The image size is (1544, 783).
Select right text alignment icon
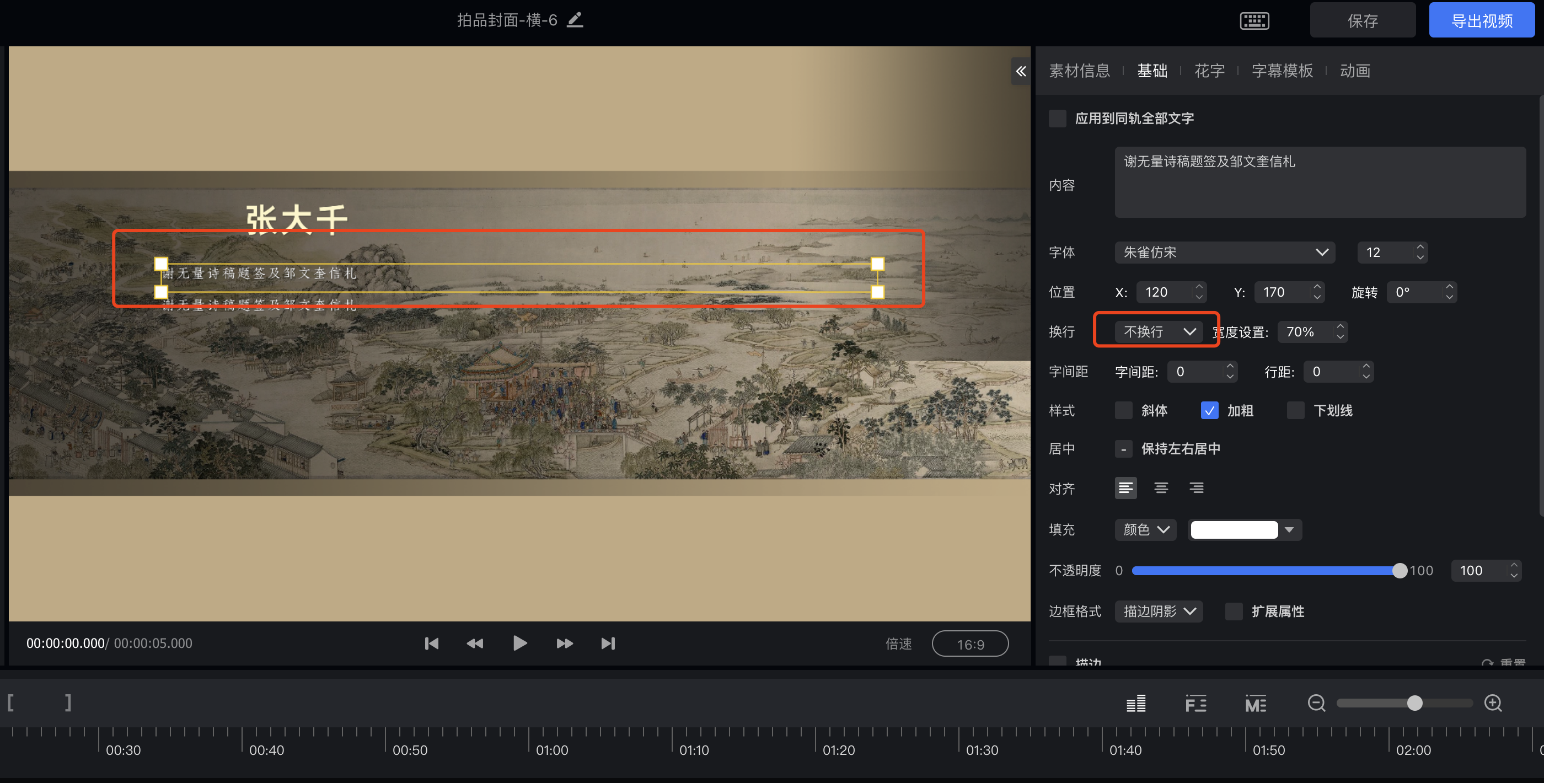[1197, 488]
